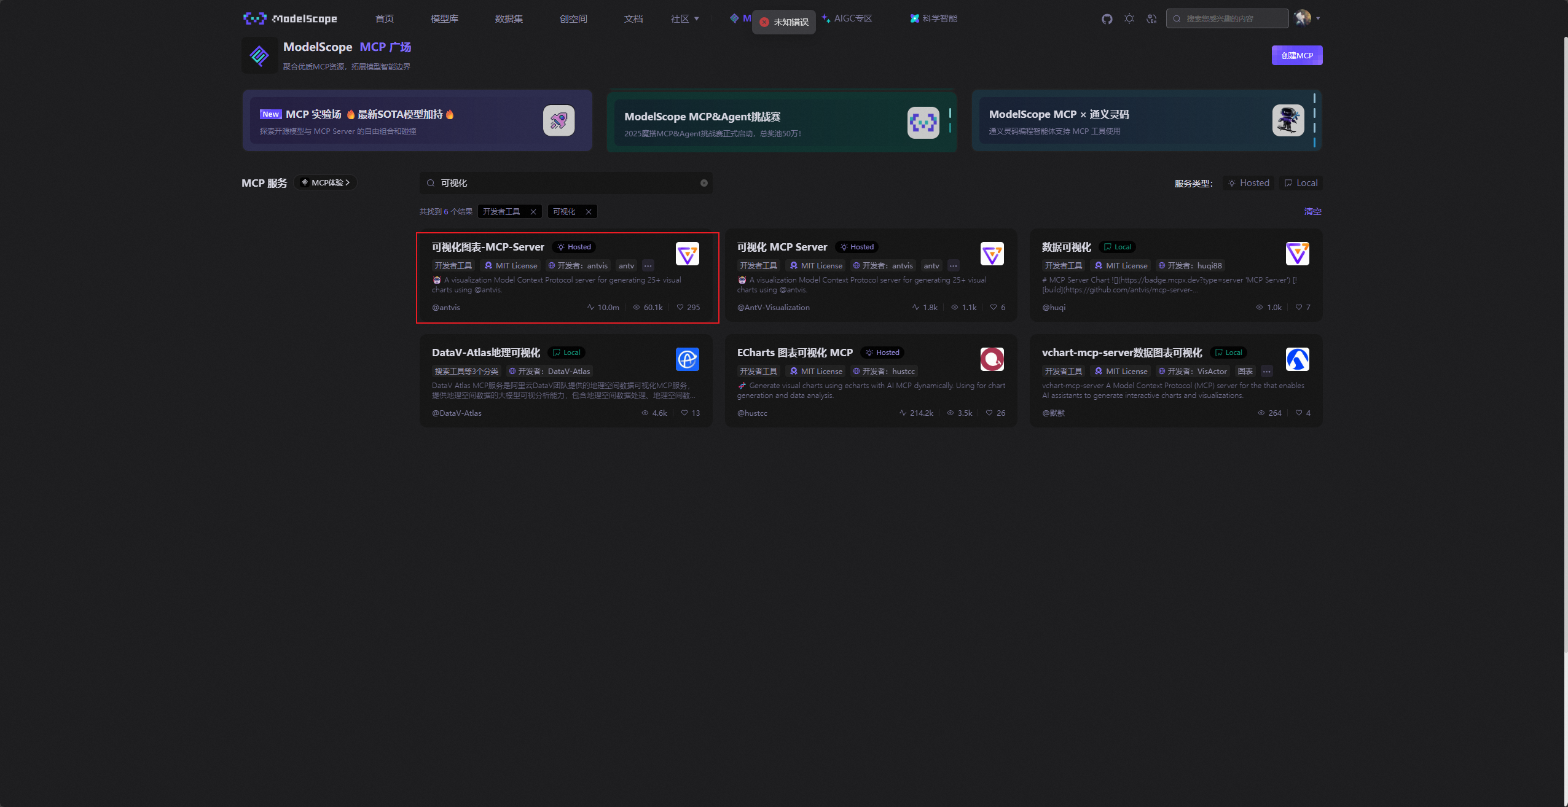
Task: Clear the 可视化 search text with X icon
Action: [704, 183]
